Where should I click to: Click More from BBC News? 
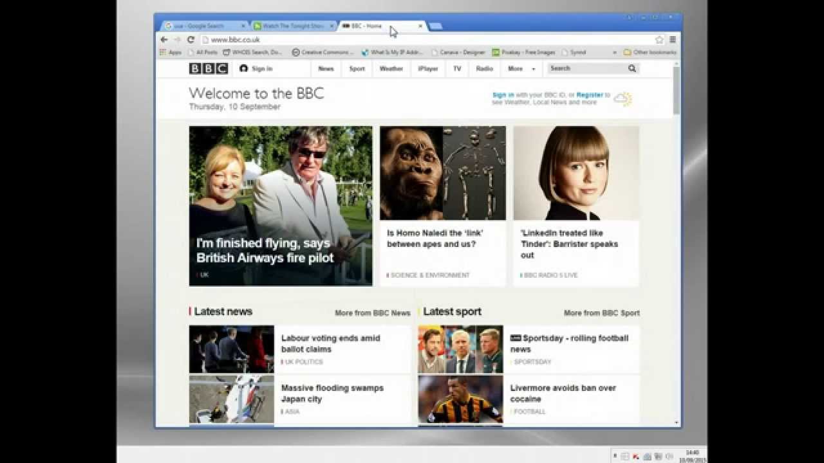(x=372, y=313)
